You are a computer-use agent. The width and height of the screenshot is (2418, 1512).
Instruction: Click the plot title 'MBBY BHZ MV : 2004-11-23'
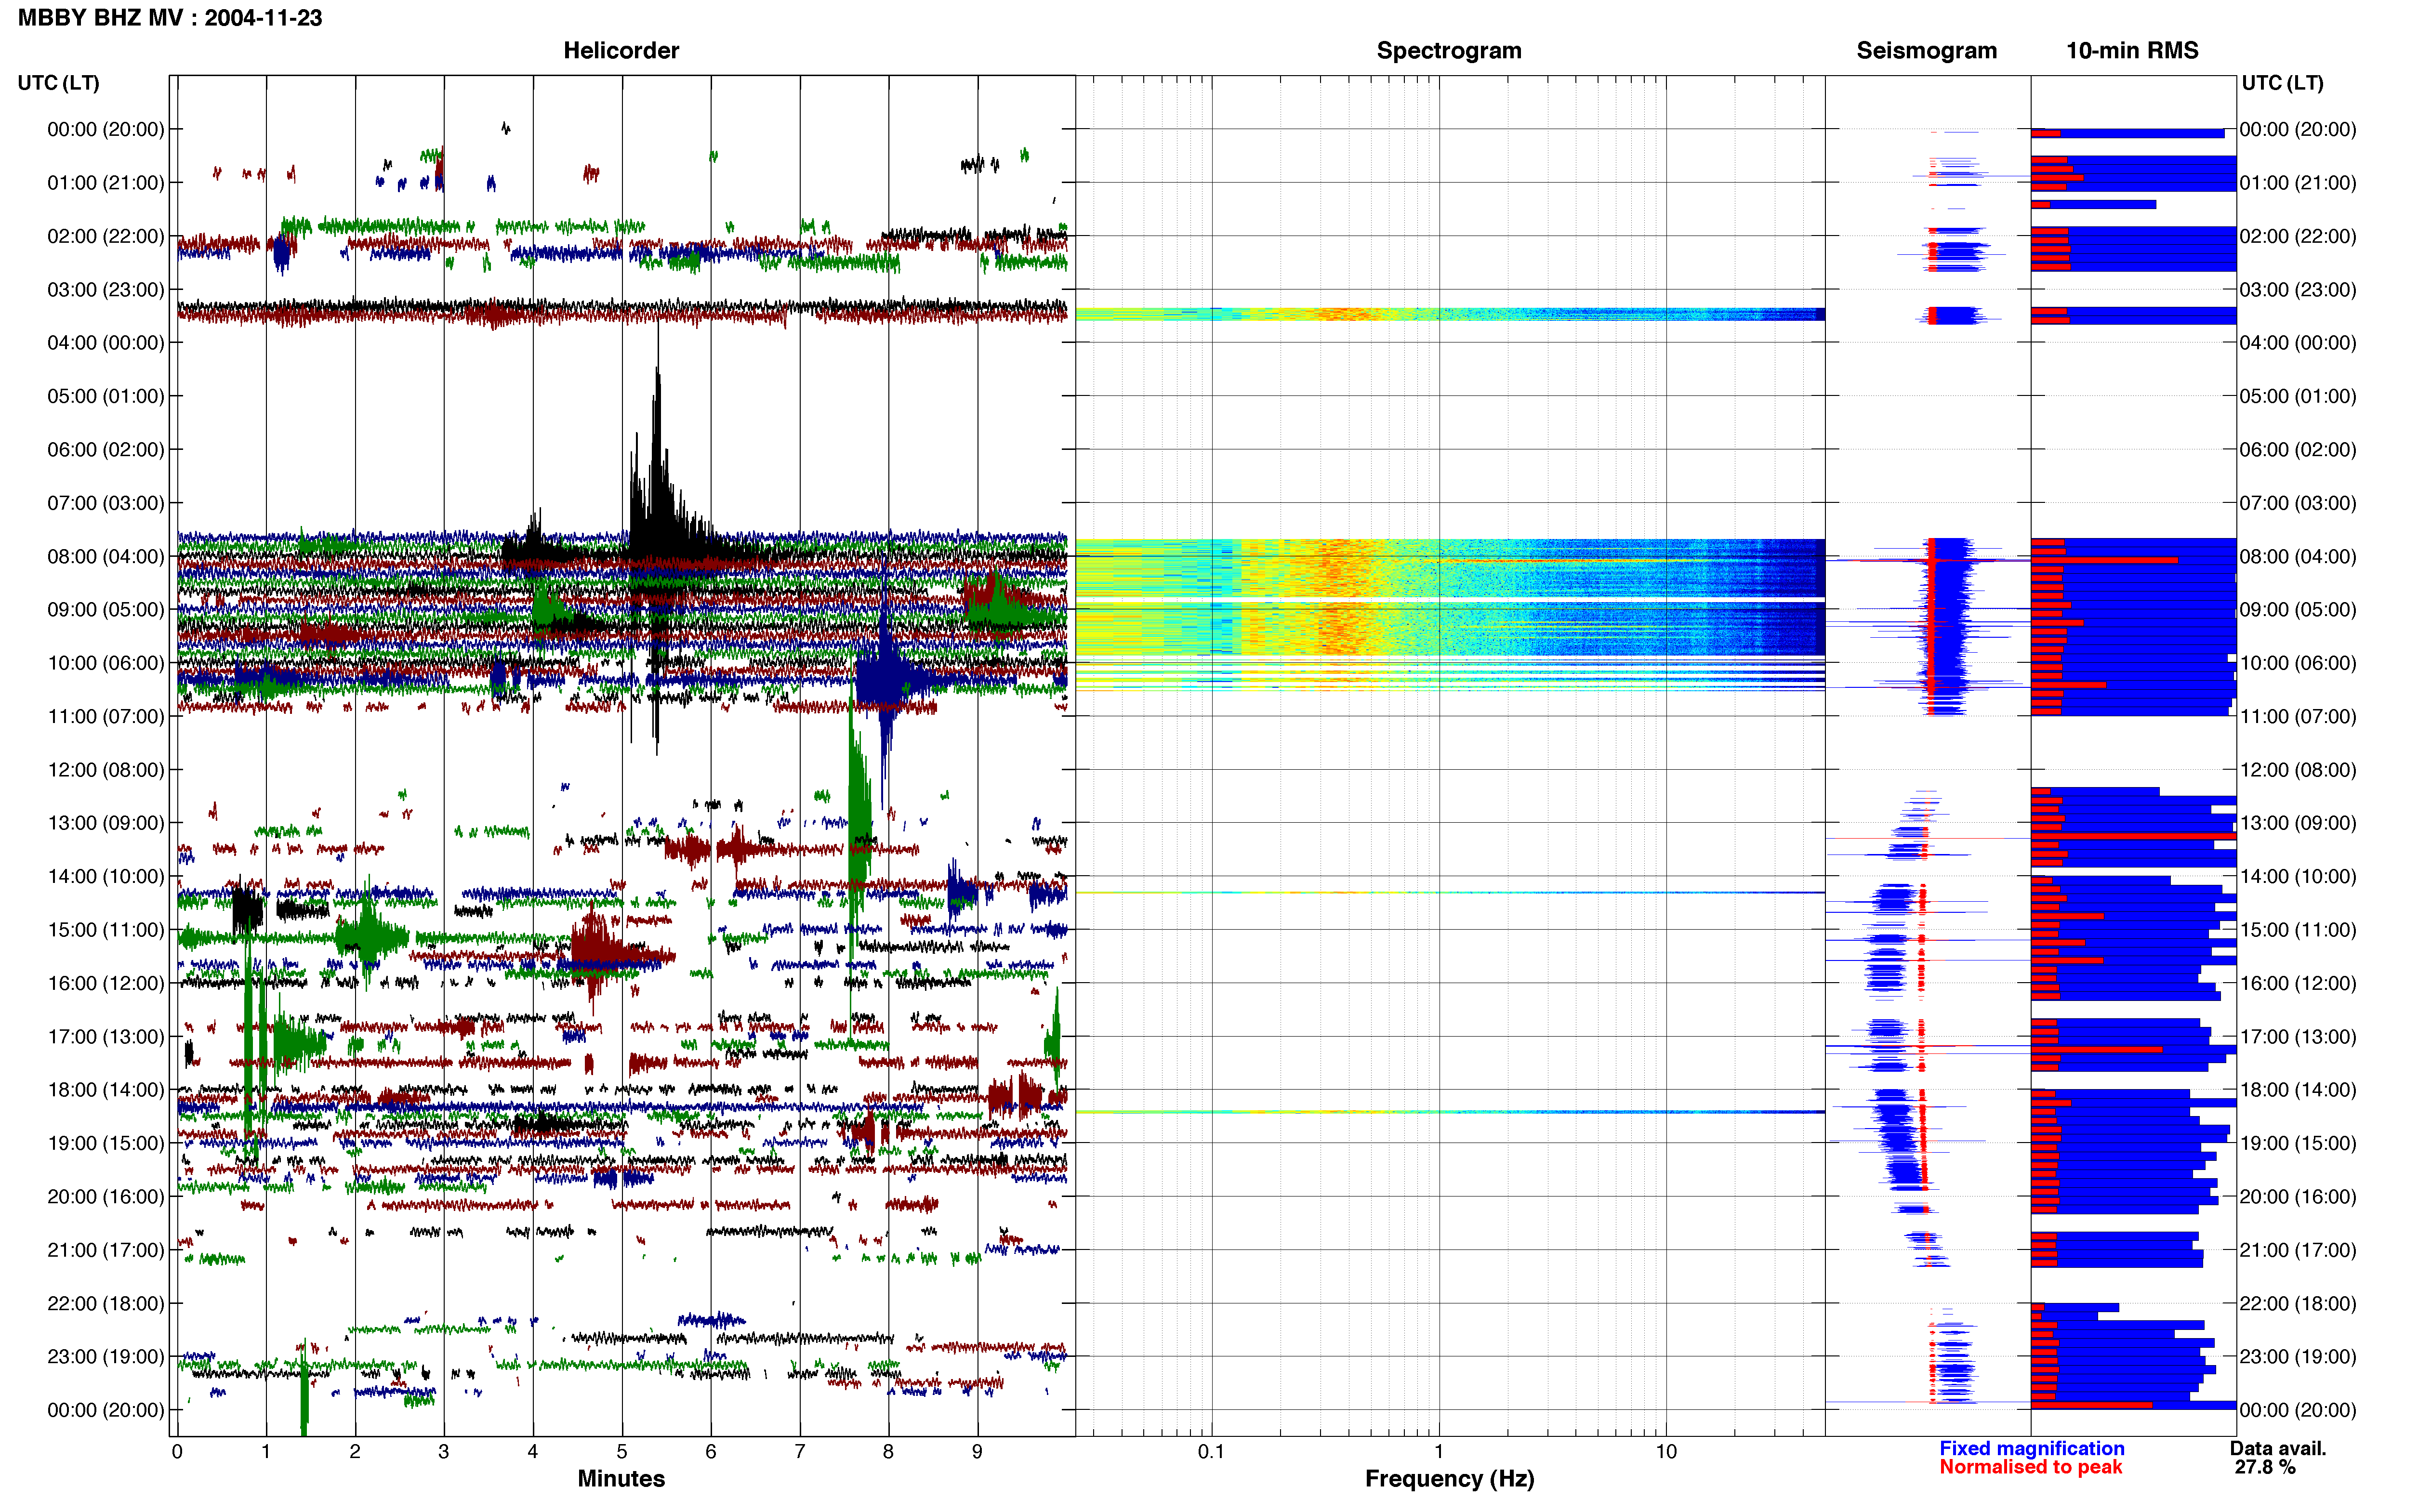click(x=170, y=17)
